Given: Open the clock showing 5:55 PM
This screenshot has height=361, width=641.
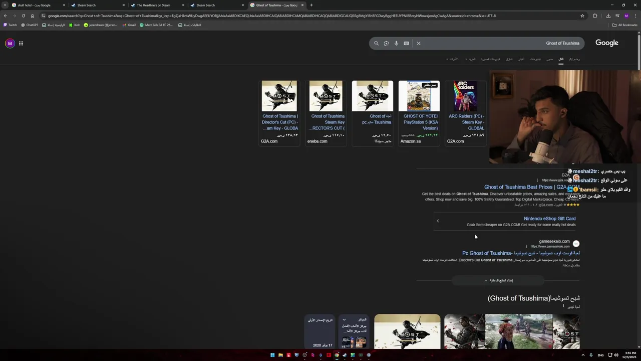Looking at the screenshot, I should (x=630, y=355).
